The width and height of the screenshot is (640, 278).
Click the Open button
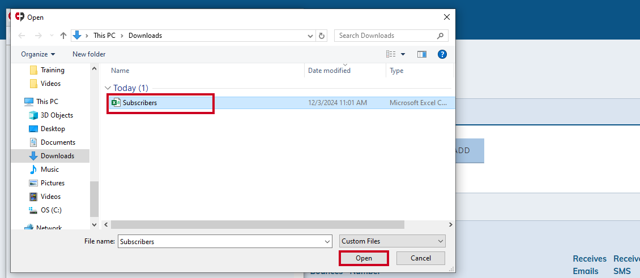pos(364,258)
